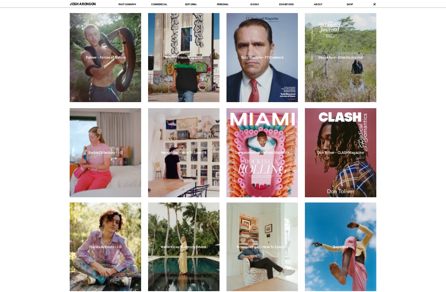Screen dimensions: 446x292
Task: Visit the Exhibitions page
Action: tap(287, 4)
